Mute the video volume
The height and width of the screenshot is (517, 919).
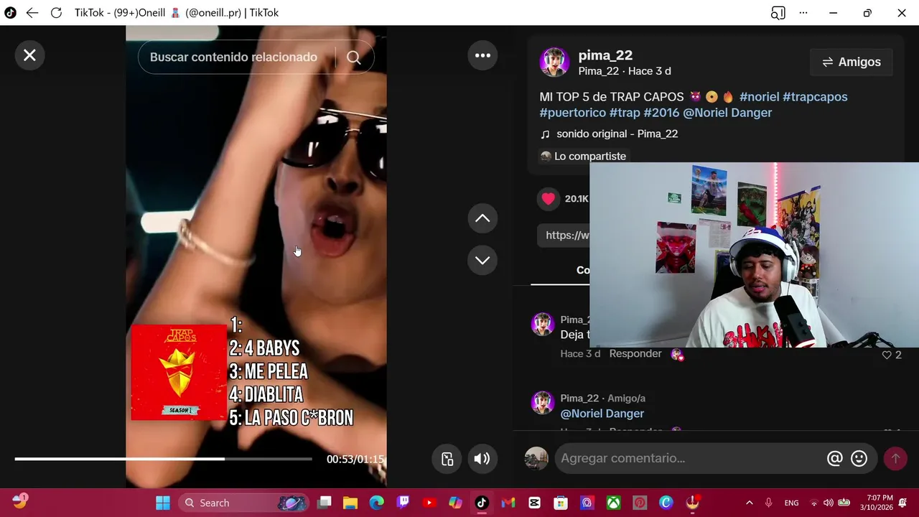(x=482, y=459)
